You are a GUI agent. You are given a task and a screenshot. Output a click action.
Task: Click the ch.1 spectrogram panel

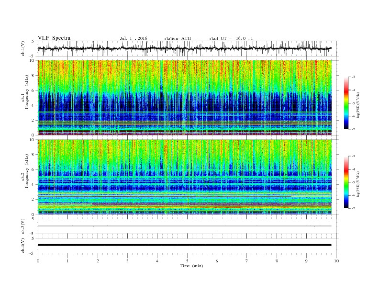[x=184, y=98]
